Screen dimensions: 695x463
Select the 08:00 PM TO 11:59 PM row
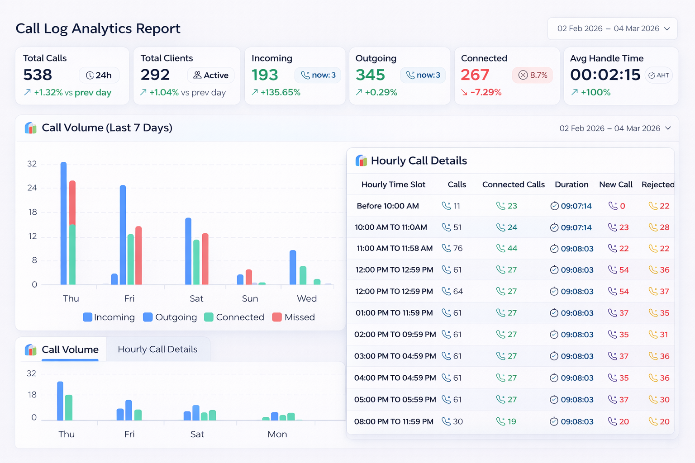[394, 421]
